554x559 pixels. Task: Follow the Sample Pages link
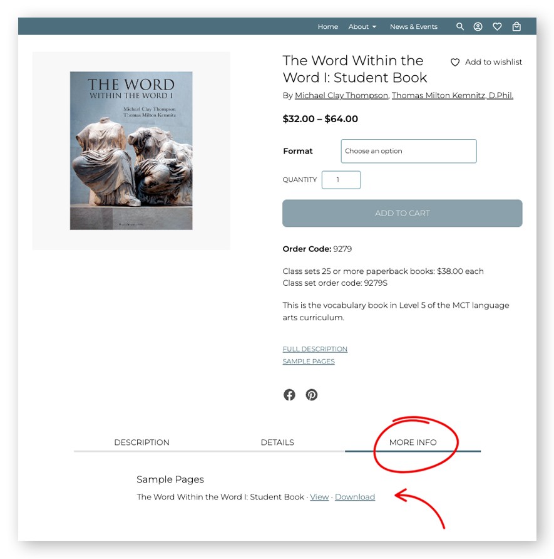point(309,361)
